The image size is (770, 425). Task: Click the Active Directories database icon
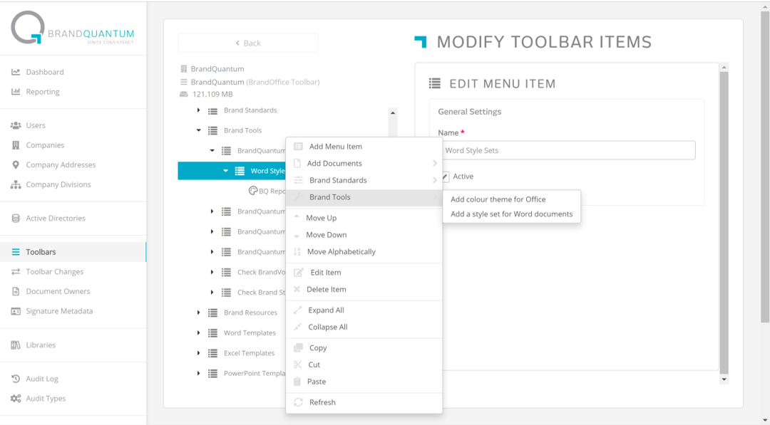point(16,218)
